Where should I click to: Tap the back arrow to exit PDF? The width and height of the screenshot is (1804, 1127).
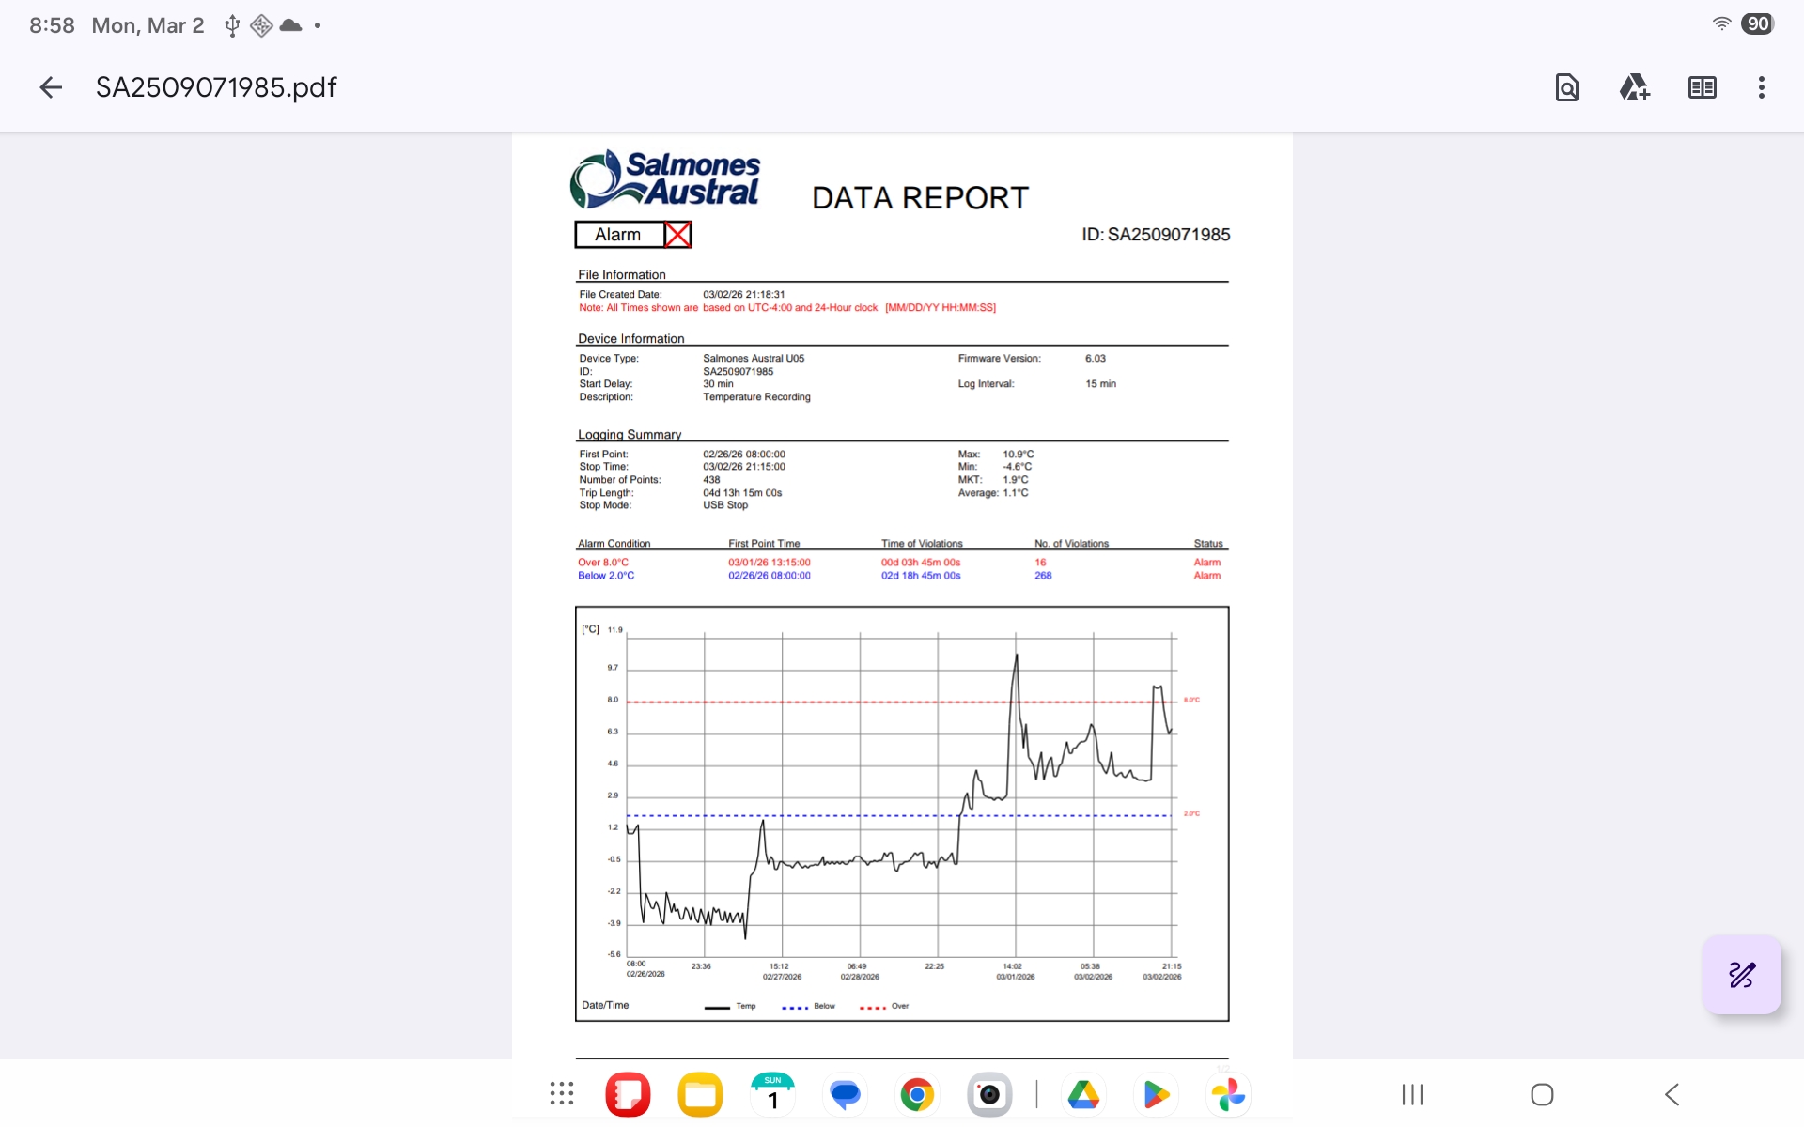pyautogui.click(x=51, y=87)
